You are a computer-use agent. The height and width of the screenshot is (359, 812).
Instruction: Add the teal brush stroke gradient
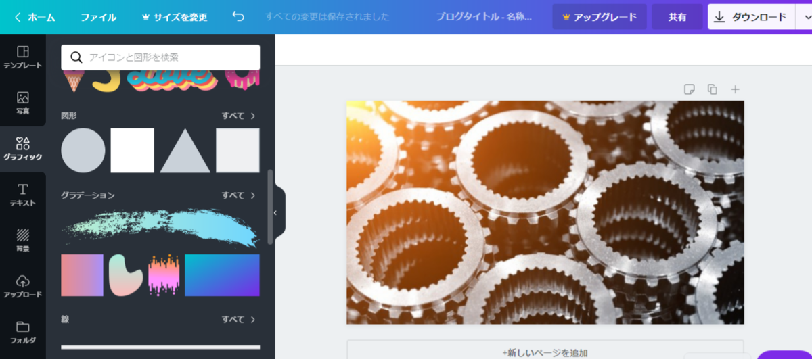tap(160, 227)
